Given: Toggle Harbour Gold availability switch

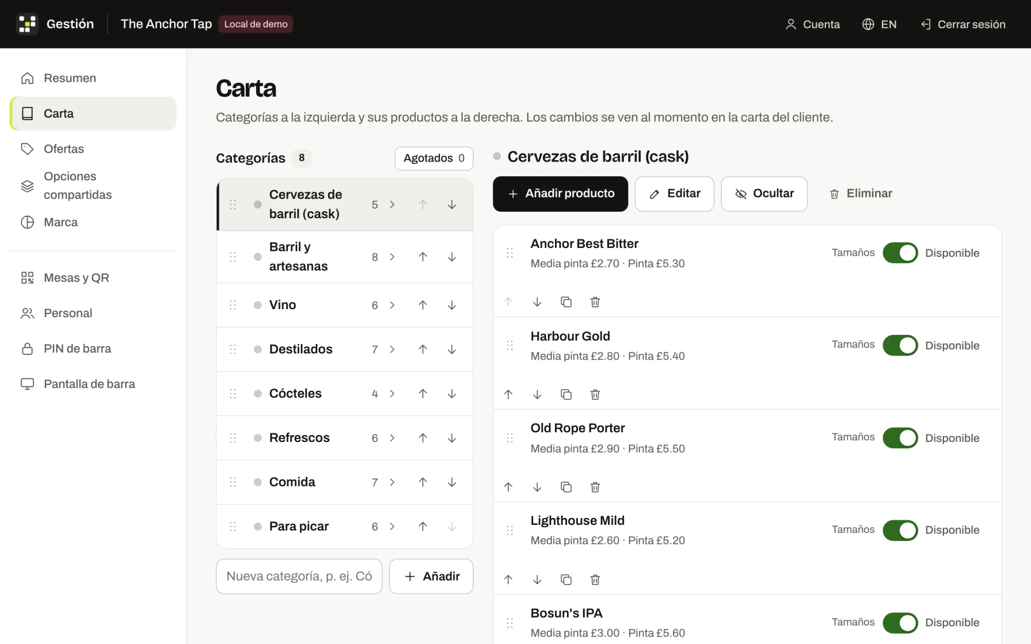Looking at the screenshot, I should coord(900,345).
